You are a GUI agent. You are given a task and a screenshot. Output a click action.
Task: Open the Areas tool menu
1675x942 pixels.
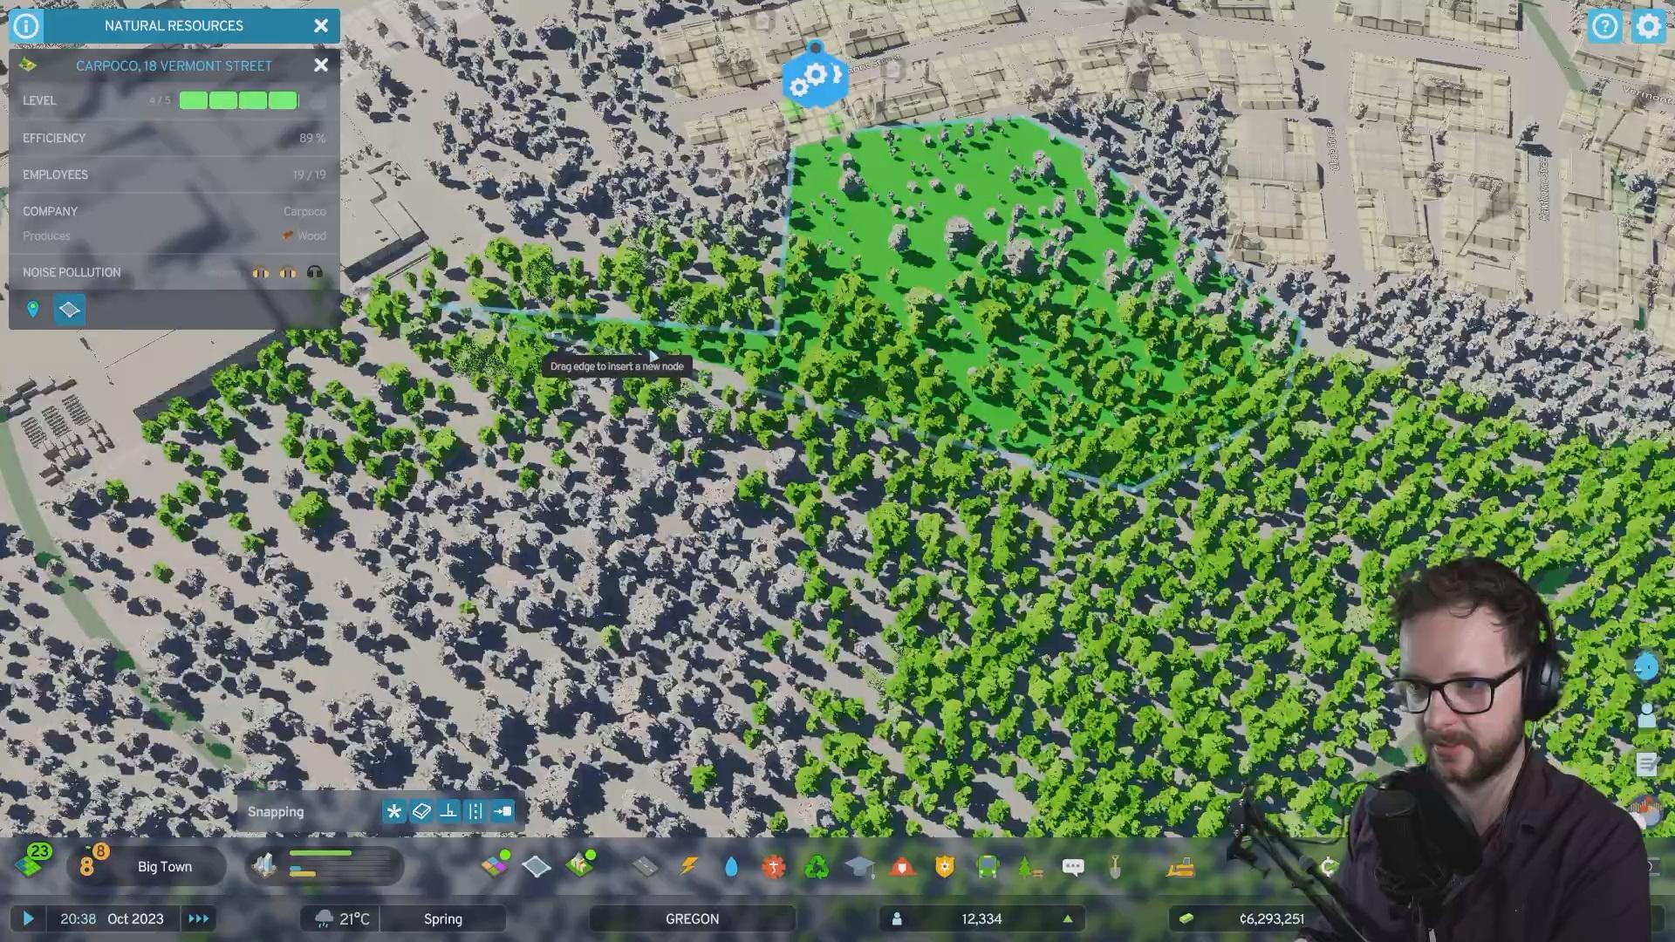point(537,866)
